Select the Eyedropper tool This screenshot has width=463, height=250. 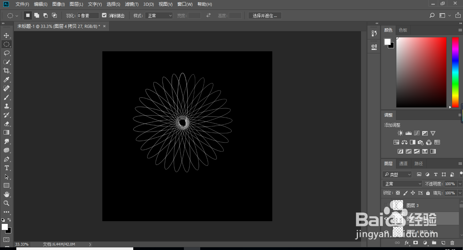(x=6, y=79)
